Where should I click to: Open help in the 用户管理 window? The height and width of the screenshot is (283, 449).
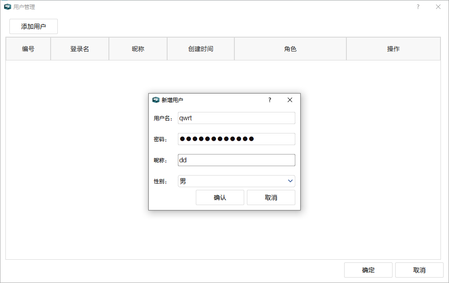(x=418, y=7)
